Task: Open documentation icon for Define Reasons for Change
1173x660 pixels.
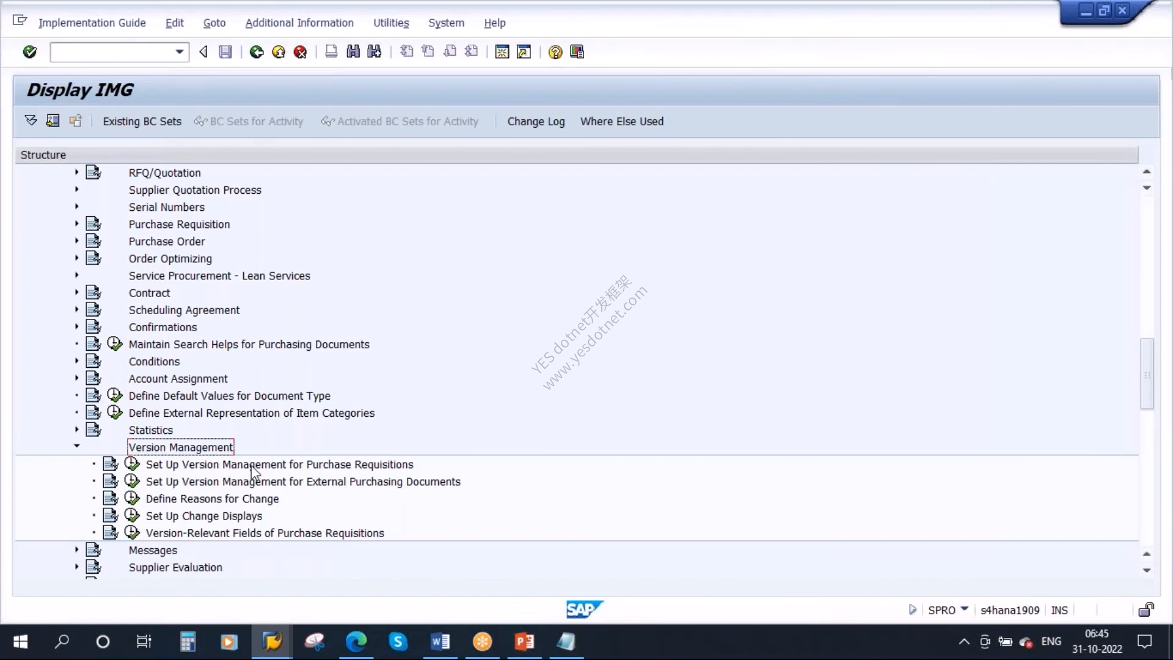Action: (111, 499)
